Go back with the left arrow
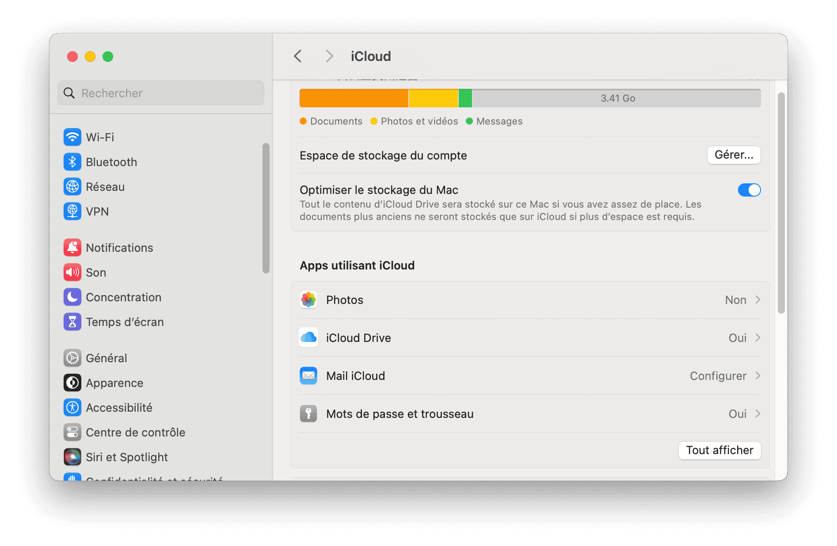 click(298, 56)
